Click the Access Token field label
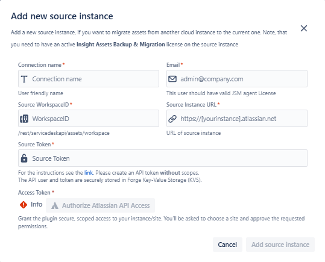Screen dimensions: 325x262 pyautogui.click(x=34, y=193)
